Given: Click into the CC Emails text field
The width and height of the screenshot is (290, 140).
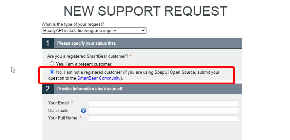Looking at the screenshot, I should 163,111.
